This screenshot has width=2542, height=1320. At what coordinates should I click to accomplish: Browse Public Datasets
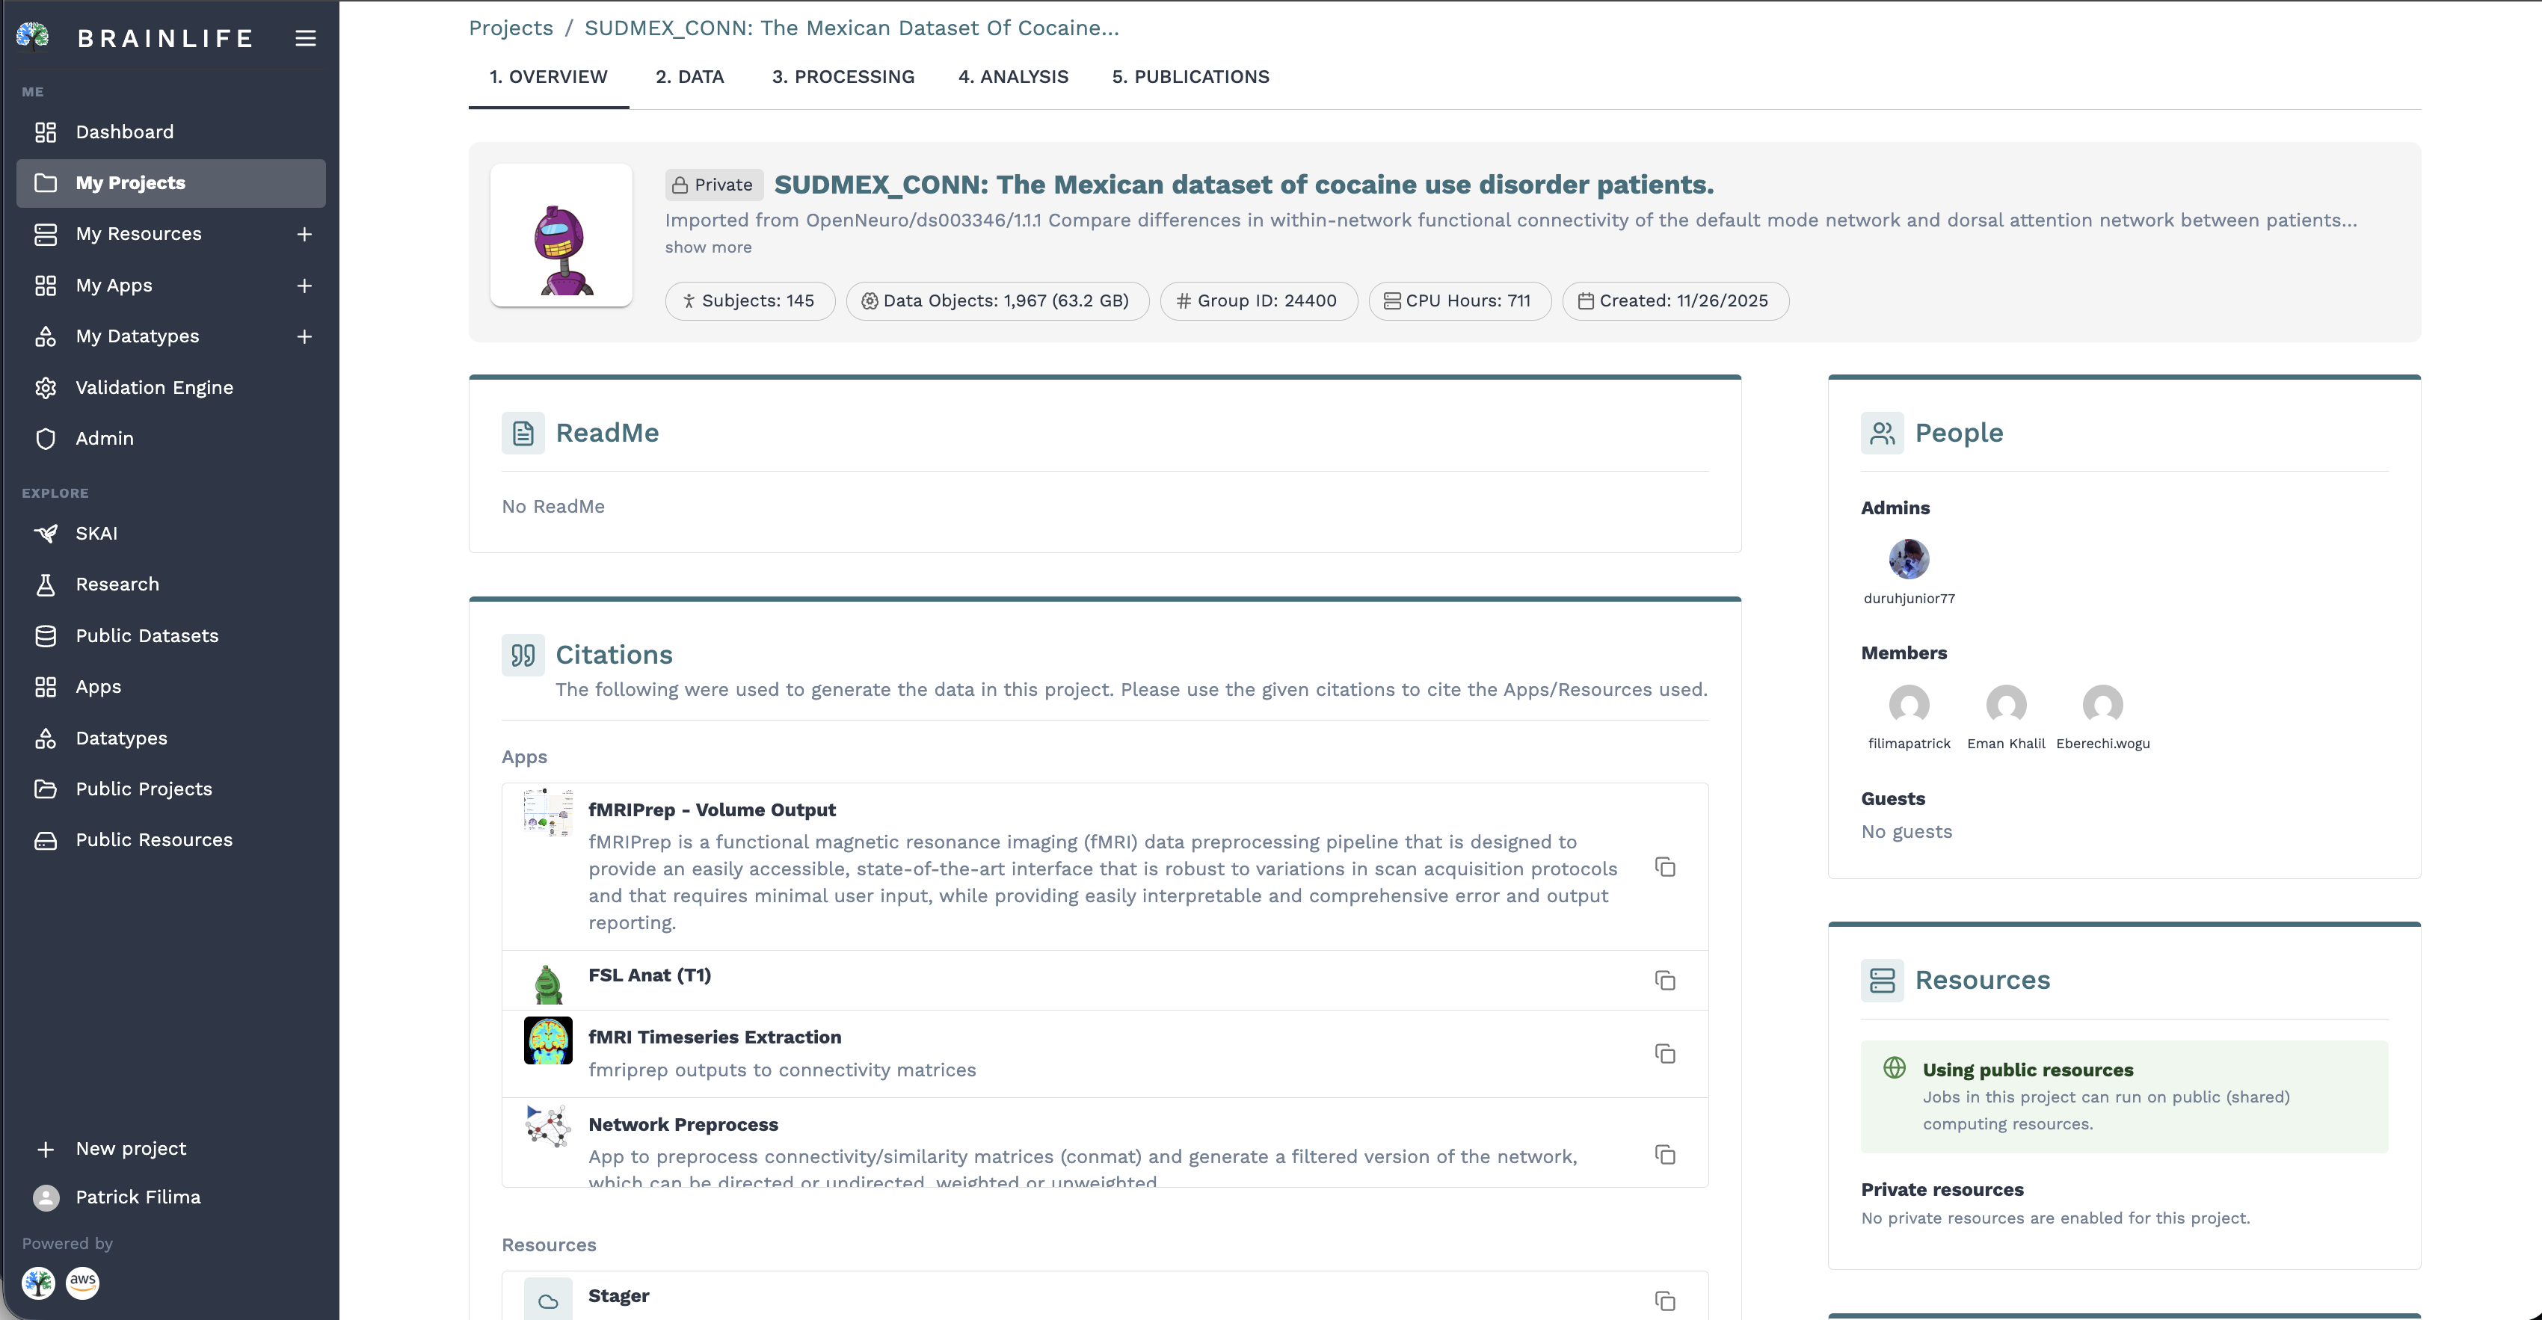click(x=170, y=635)
